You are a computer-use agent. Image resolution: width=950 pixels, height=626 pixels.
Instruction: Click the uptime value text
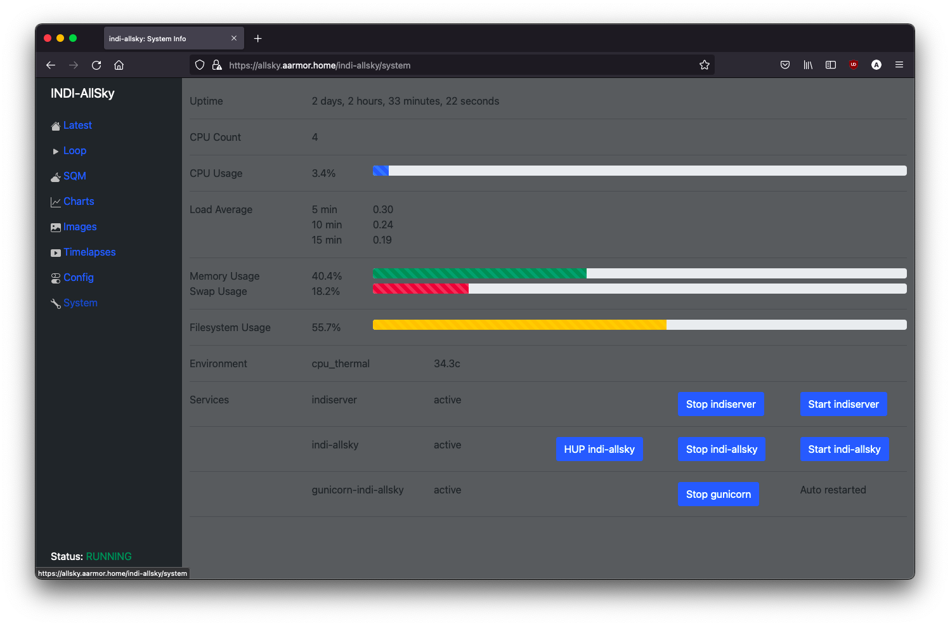[405, 101]
